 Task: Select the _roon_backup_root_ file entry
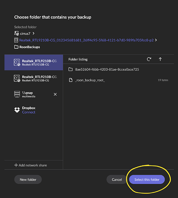pyautogui.click(x=118, y=80)
